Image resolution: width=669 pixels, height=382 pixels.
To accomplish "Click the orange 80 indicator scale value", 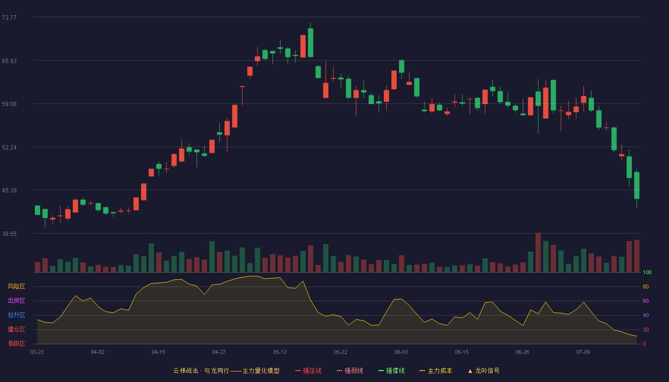I will tap(646, 286).
